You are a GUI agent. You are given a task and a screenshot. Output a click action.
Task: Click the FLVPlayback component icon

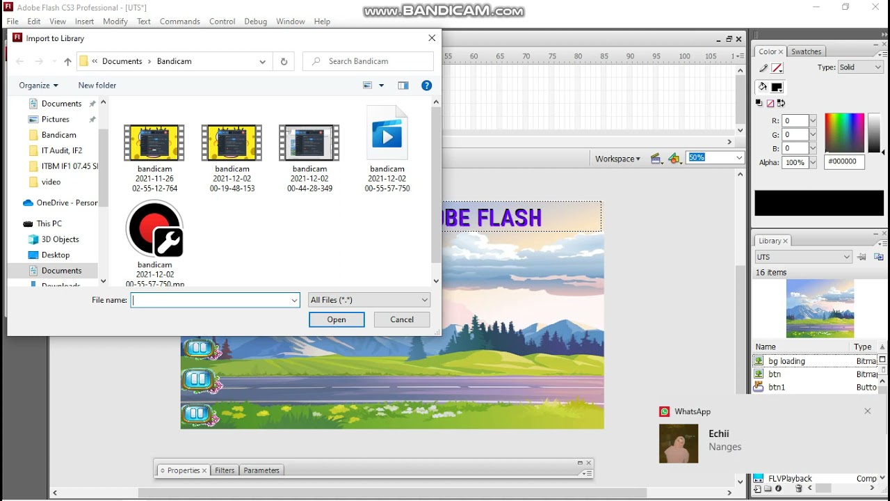(759, 479)
